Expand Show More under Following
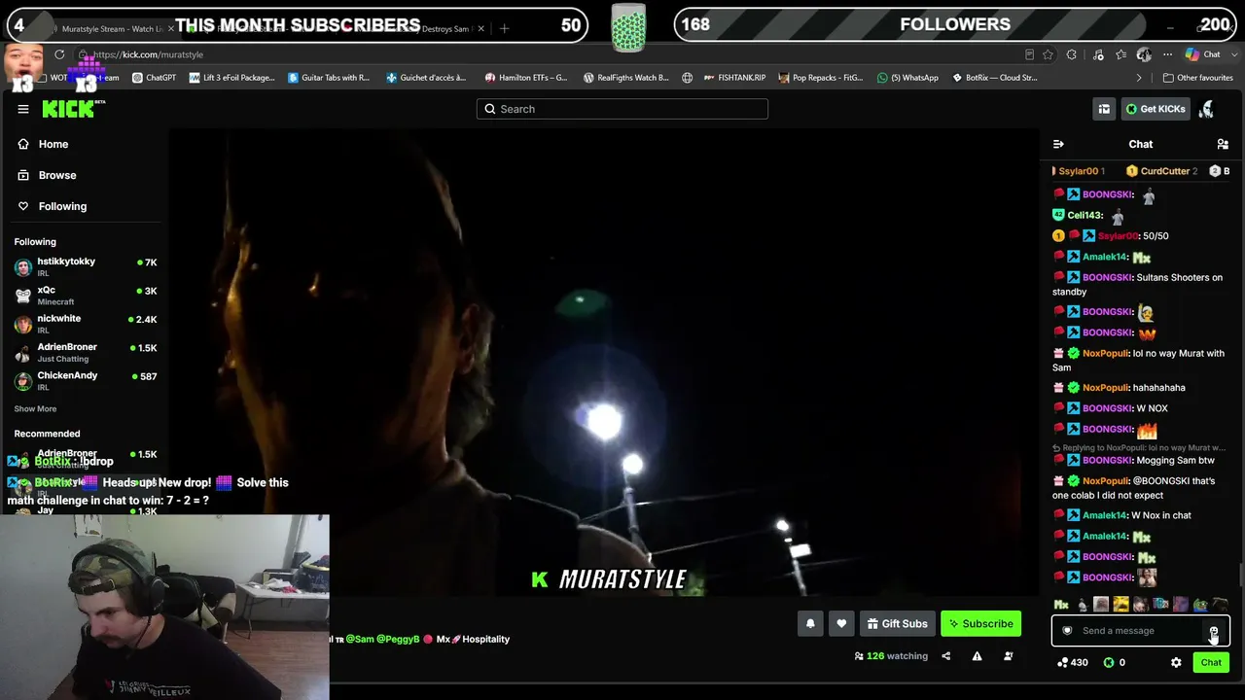The image size is (1245, 700). 35,409
